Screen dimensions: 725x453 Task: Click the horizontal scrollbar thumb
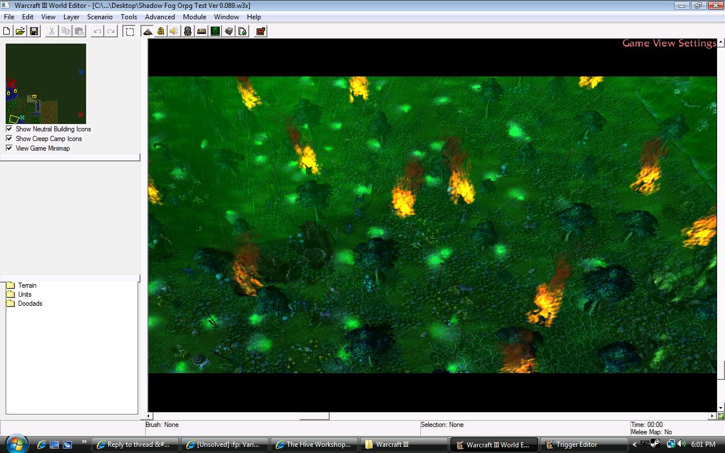pos(314,416)
